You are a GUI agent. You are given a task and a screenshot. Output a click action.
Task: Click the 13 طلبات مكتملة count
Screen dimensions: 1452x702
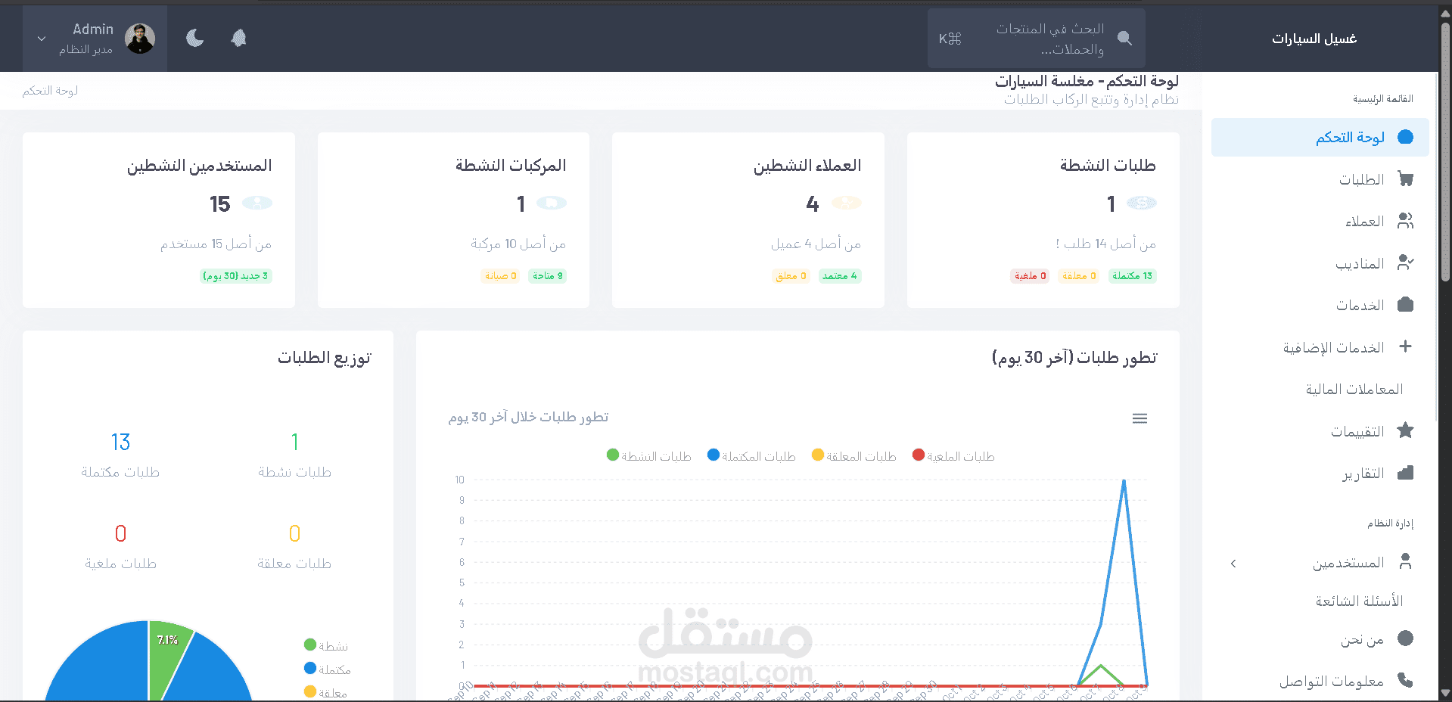click(120, 443)
